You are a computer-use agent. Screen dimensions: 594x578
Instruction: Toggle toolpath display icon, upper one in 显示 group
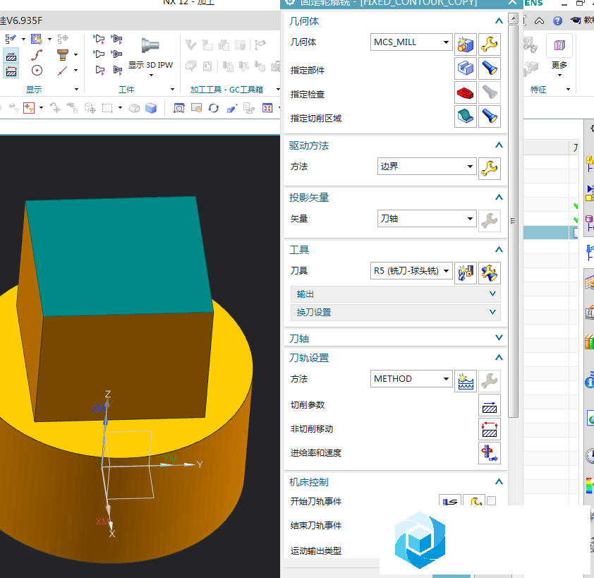point(11,57)
